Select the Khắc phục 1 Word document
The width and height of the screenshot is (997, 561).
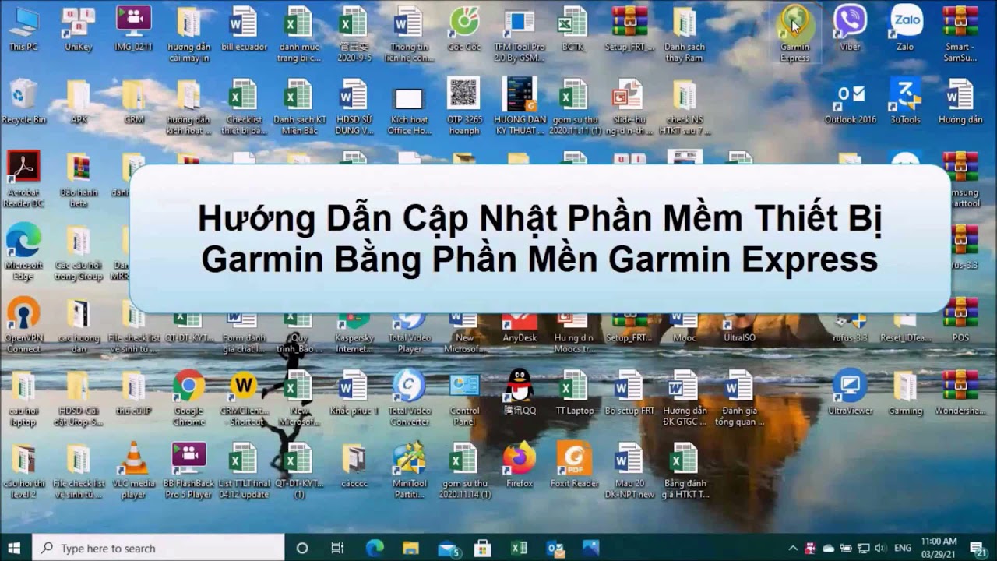[354, 393]
